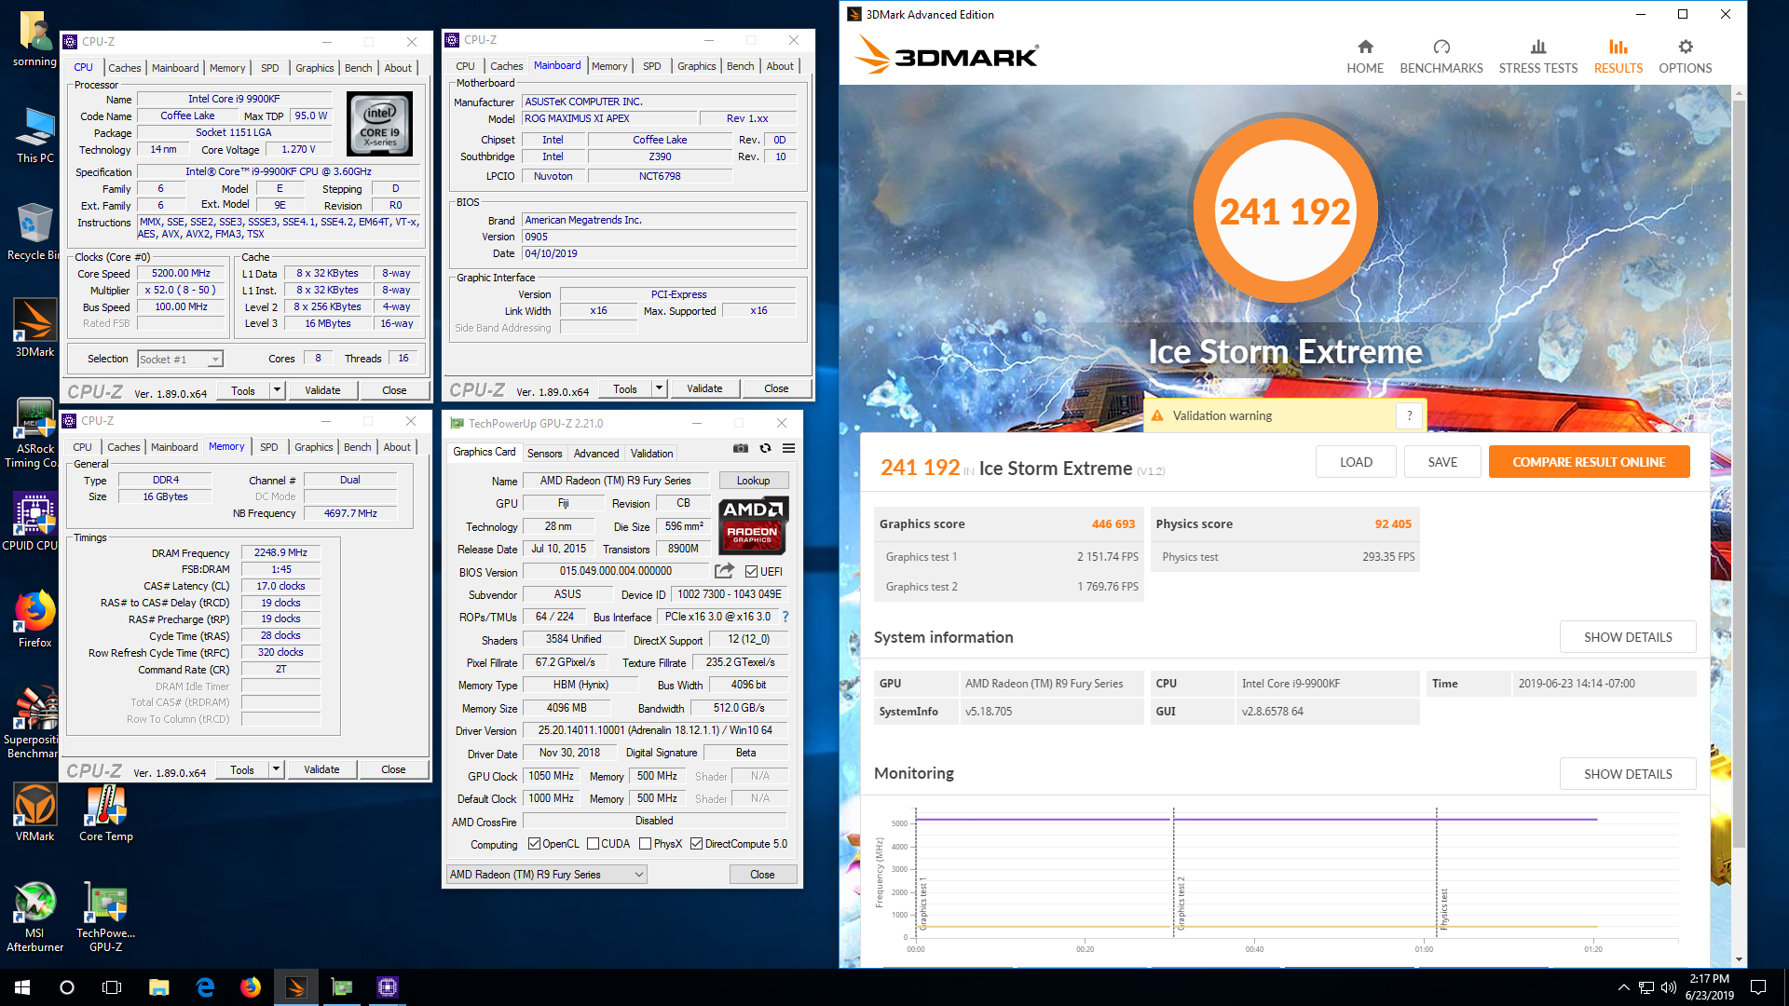The height and width of the screenshot is (1006, 1789).
Task: Click the GPU-Z refresh icon
Action: 765,448
